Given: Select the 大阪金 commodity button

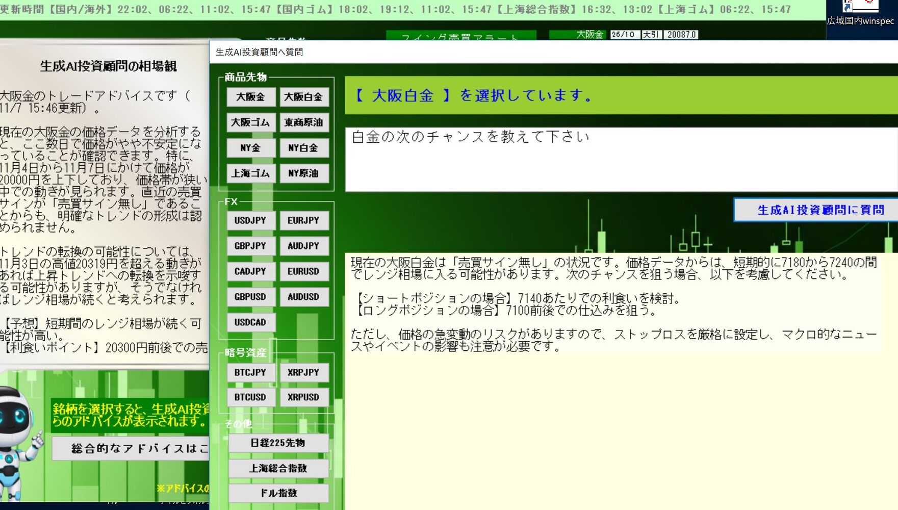Looking at the screenshot, I should pos(251,97).
